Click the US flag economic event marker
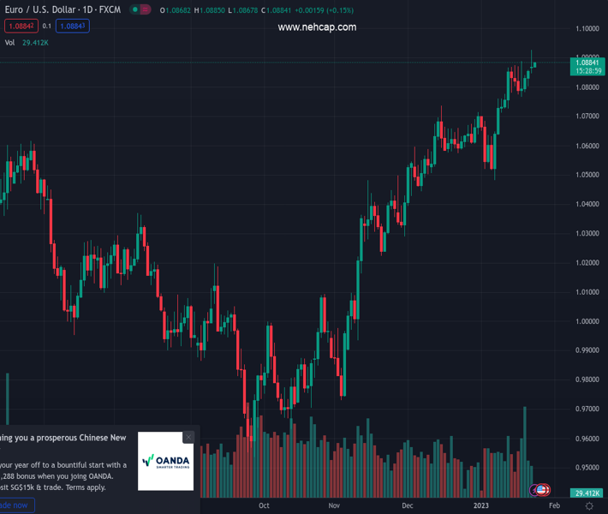The width and height of the screenshot is (608, 514). click(542, 490)
